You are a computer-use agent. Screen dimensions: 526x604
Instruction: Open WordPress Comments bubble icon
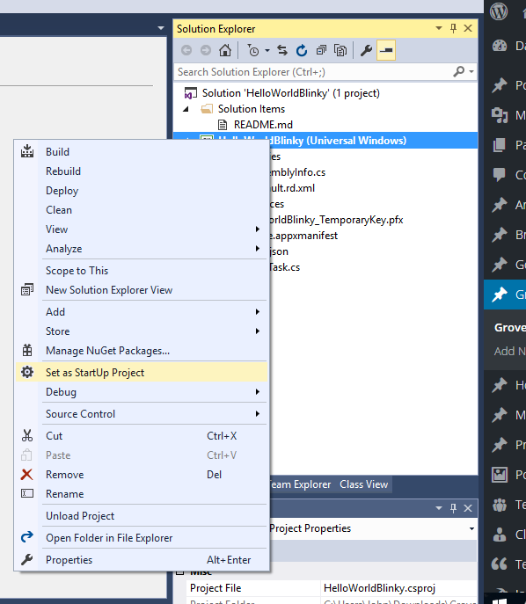click(499, 174)
